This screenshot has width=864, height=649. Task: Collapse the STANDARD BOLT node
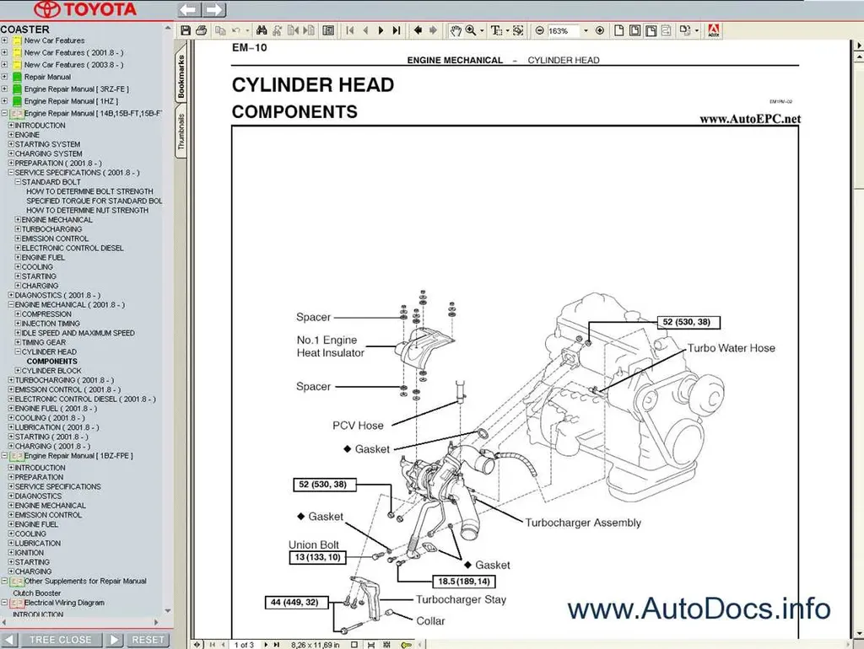(18, 182)
